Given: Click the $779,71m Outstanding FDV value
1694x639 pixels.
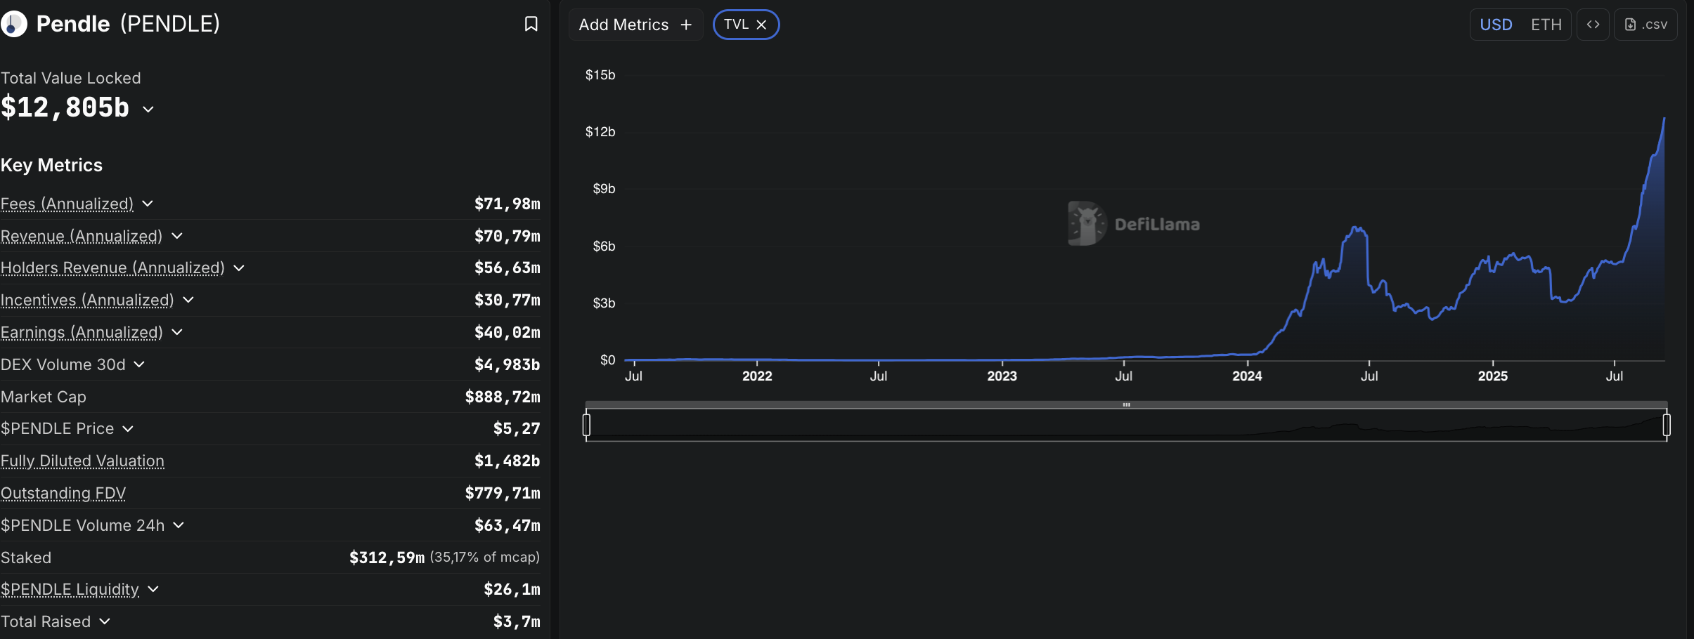Looking at the screenshot, I should [x=503, y=494].
